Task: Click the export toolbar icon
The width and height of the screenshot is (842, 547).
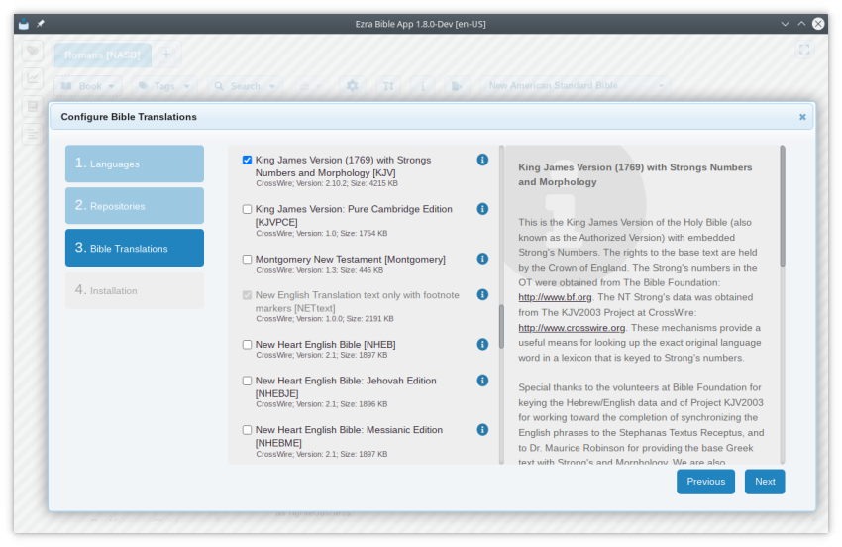Action: [x=457, y=86]
